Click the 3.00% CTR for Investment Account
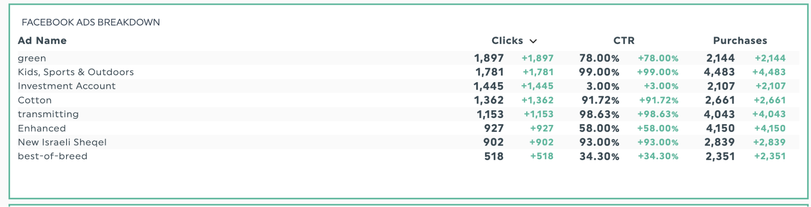The image size is (811, 207). pyautogui.click(x=602, y=86)
